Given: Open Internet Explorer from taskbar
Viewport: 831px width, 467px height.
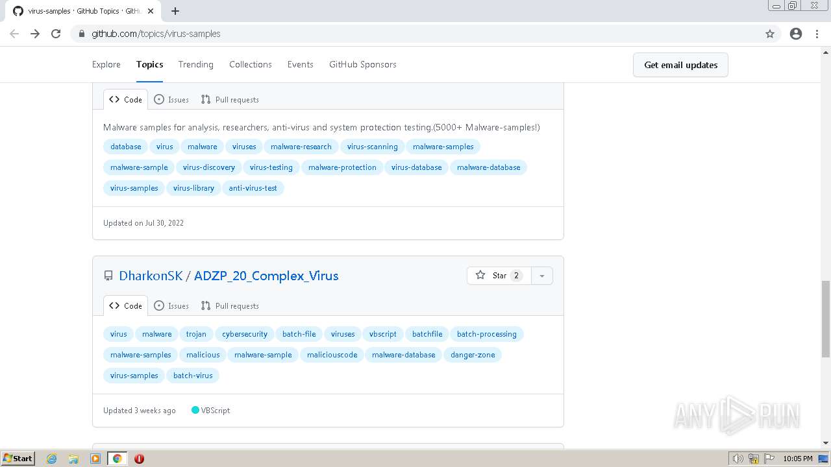Looking at the screenshot, I should tap(51, 459).
